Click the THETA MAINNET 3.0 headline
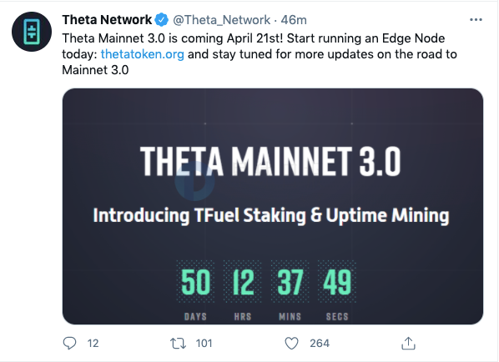Viewport: 499px width, 362px height. click(270, 161)
